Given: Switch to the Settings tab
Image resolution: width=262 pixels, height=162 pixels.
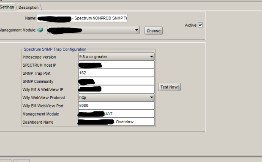Looking at the screenshot, I should point(8,7).
